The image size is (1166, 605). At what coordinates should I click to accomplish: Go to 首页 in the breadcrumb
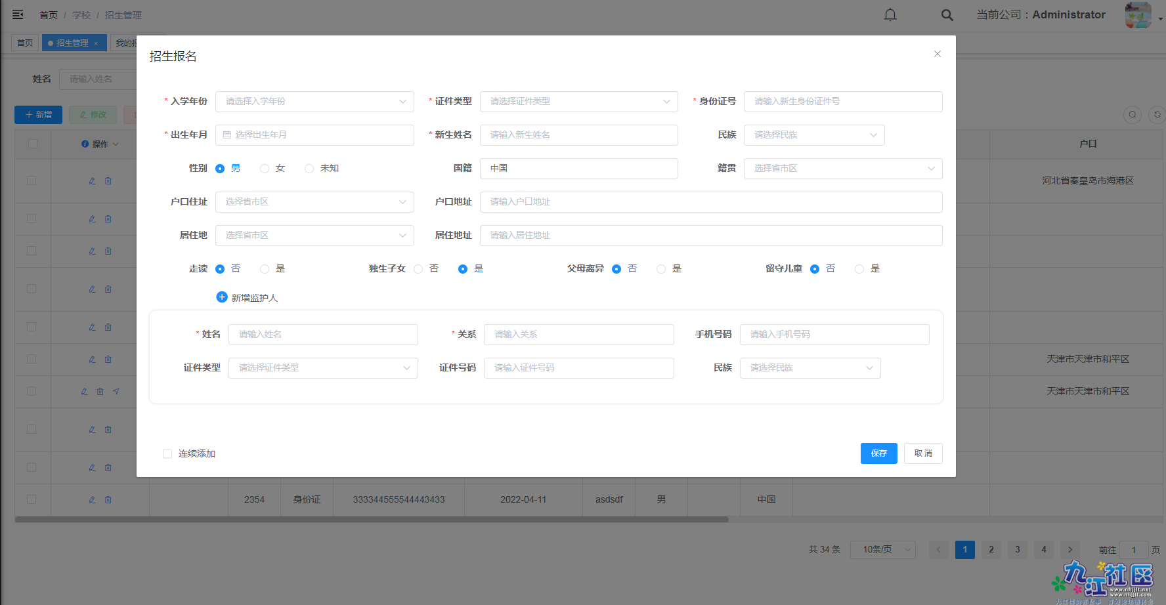49,15
